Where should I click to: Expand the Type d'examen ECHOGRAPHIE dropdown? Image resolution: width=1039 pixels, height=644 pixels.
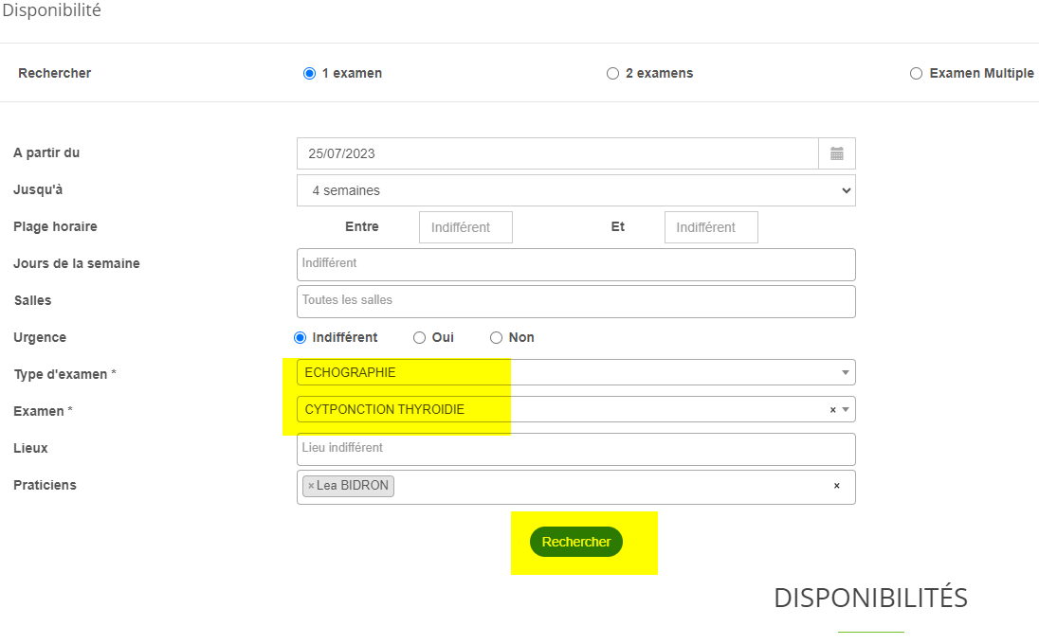[575, 373]
